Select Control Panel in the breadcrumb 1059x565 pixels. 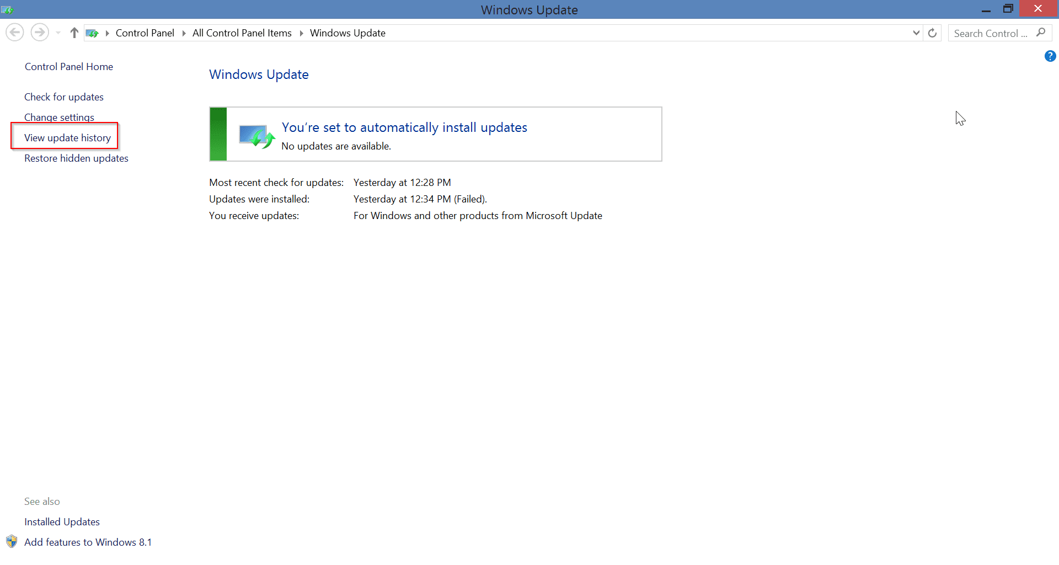tap(145, 33)
